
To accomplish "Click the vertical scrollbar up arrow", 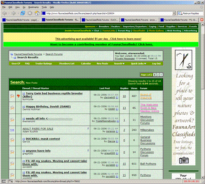I will click(202, 24).
